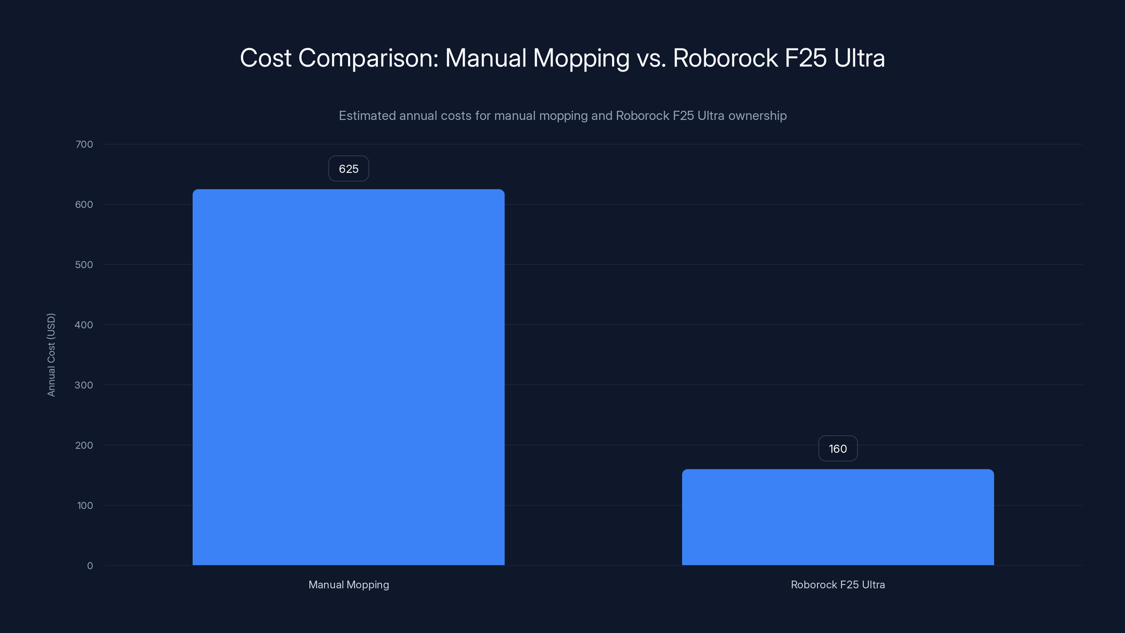
Task: Select the Manual Mopping axis label
Action: (348, 584)
